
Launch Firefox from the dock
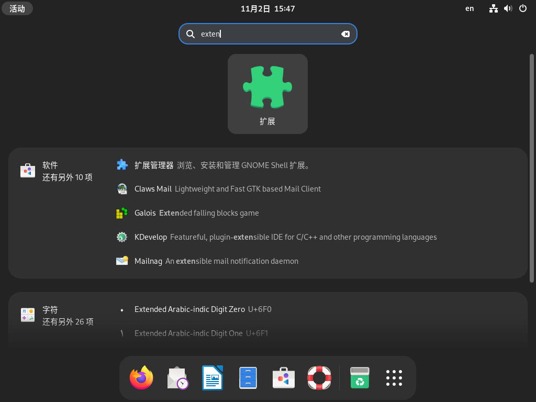tap(141, 378)
